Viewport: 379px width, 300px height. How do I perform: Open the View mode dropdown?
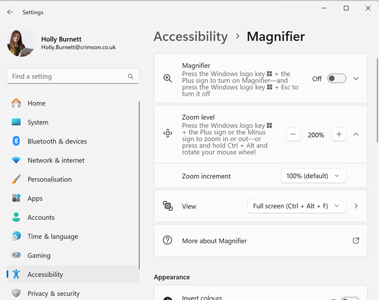(296, 206)
